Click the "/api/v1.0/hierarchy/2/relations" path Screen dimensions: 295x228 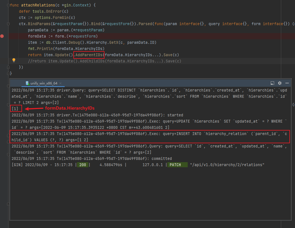pyautogui.click(x=227, y=165)
